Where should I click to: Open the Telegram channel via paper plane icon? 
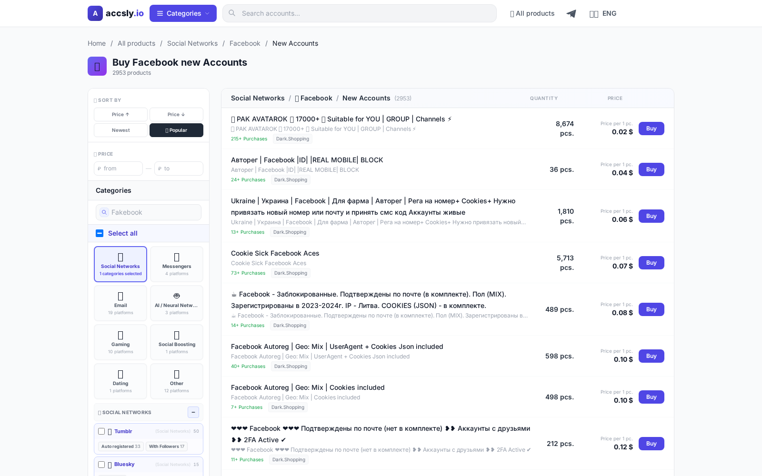point(571,13)
